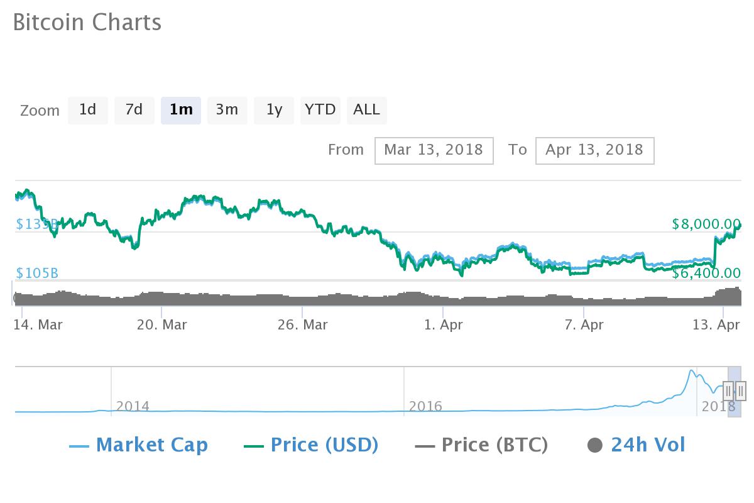This screenshot has height=503, width=754.
Task: Show the Price (BTC) series label
Action: [x=494, y=445]
